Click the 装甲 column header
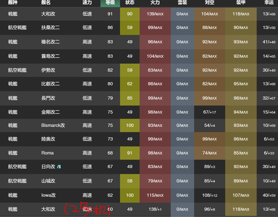This screenshot has width=278, height=217. [240, 3]
